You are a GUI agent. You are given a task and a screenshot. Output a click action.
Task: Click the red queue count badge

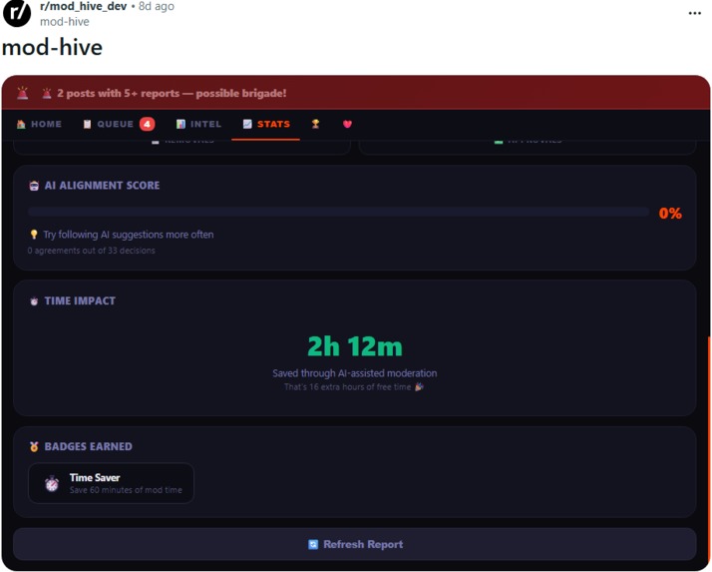tap(148, 124)
